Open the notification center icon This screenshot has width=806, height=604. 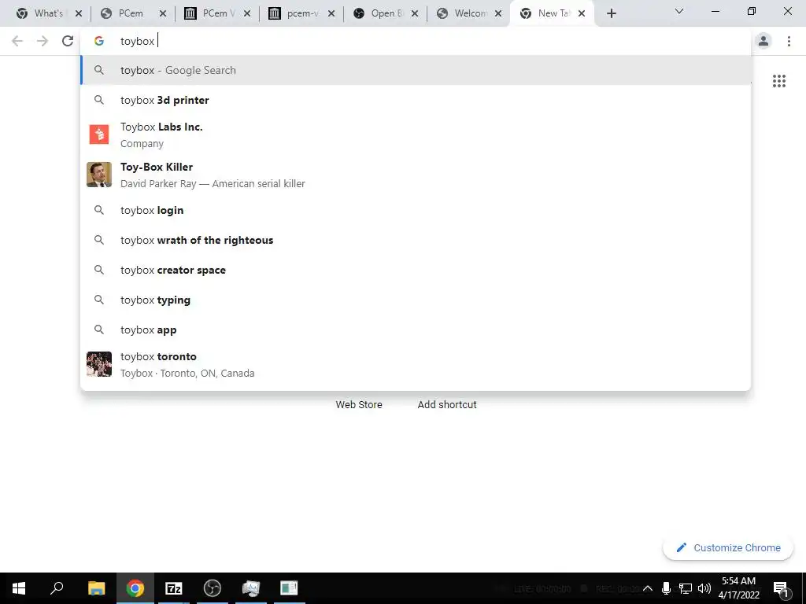pos(781,588)
